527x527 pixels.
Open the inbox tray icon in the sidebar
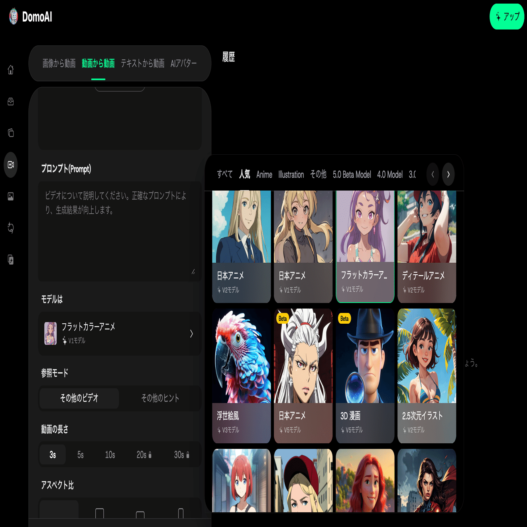pos(11,102)
